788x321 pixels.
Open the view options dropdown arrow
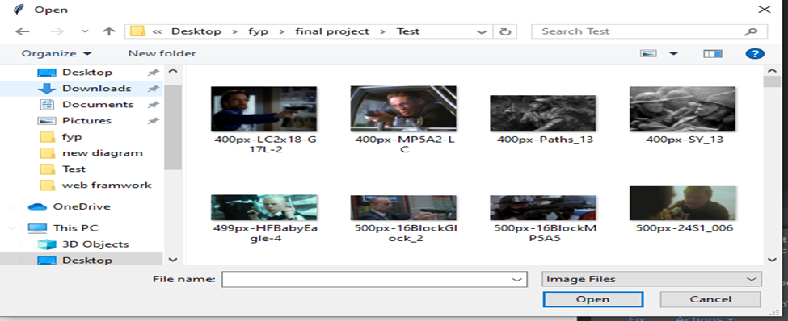[x=673, y=54]
